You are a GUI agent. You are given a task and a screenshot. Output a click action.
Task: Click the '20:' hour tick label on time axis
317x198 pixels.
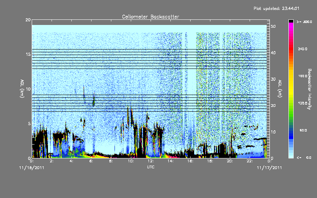230,161
